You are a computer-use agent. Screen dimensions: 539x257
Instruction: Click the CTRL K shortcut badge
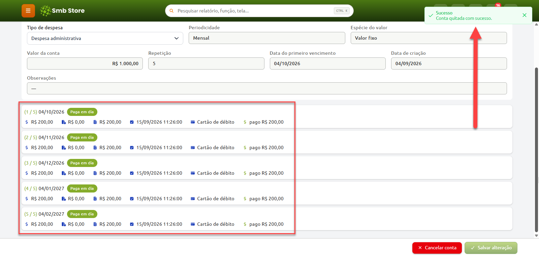342,11
